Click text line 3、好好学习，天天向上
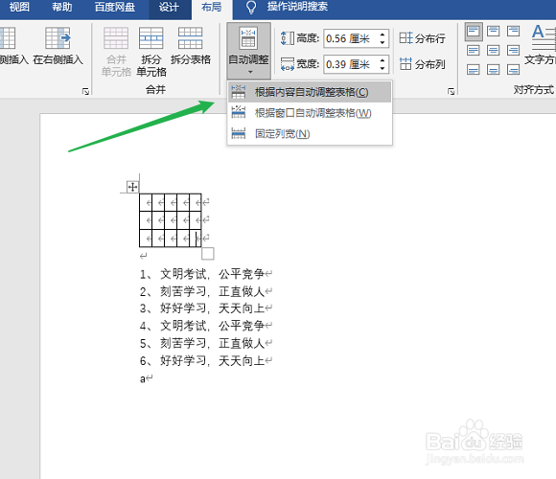This screenshot has height=479, width=556. click(201, 308)
